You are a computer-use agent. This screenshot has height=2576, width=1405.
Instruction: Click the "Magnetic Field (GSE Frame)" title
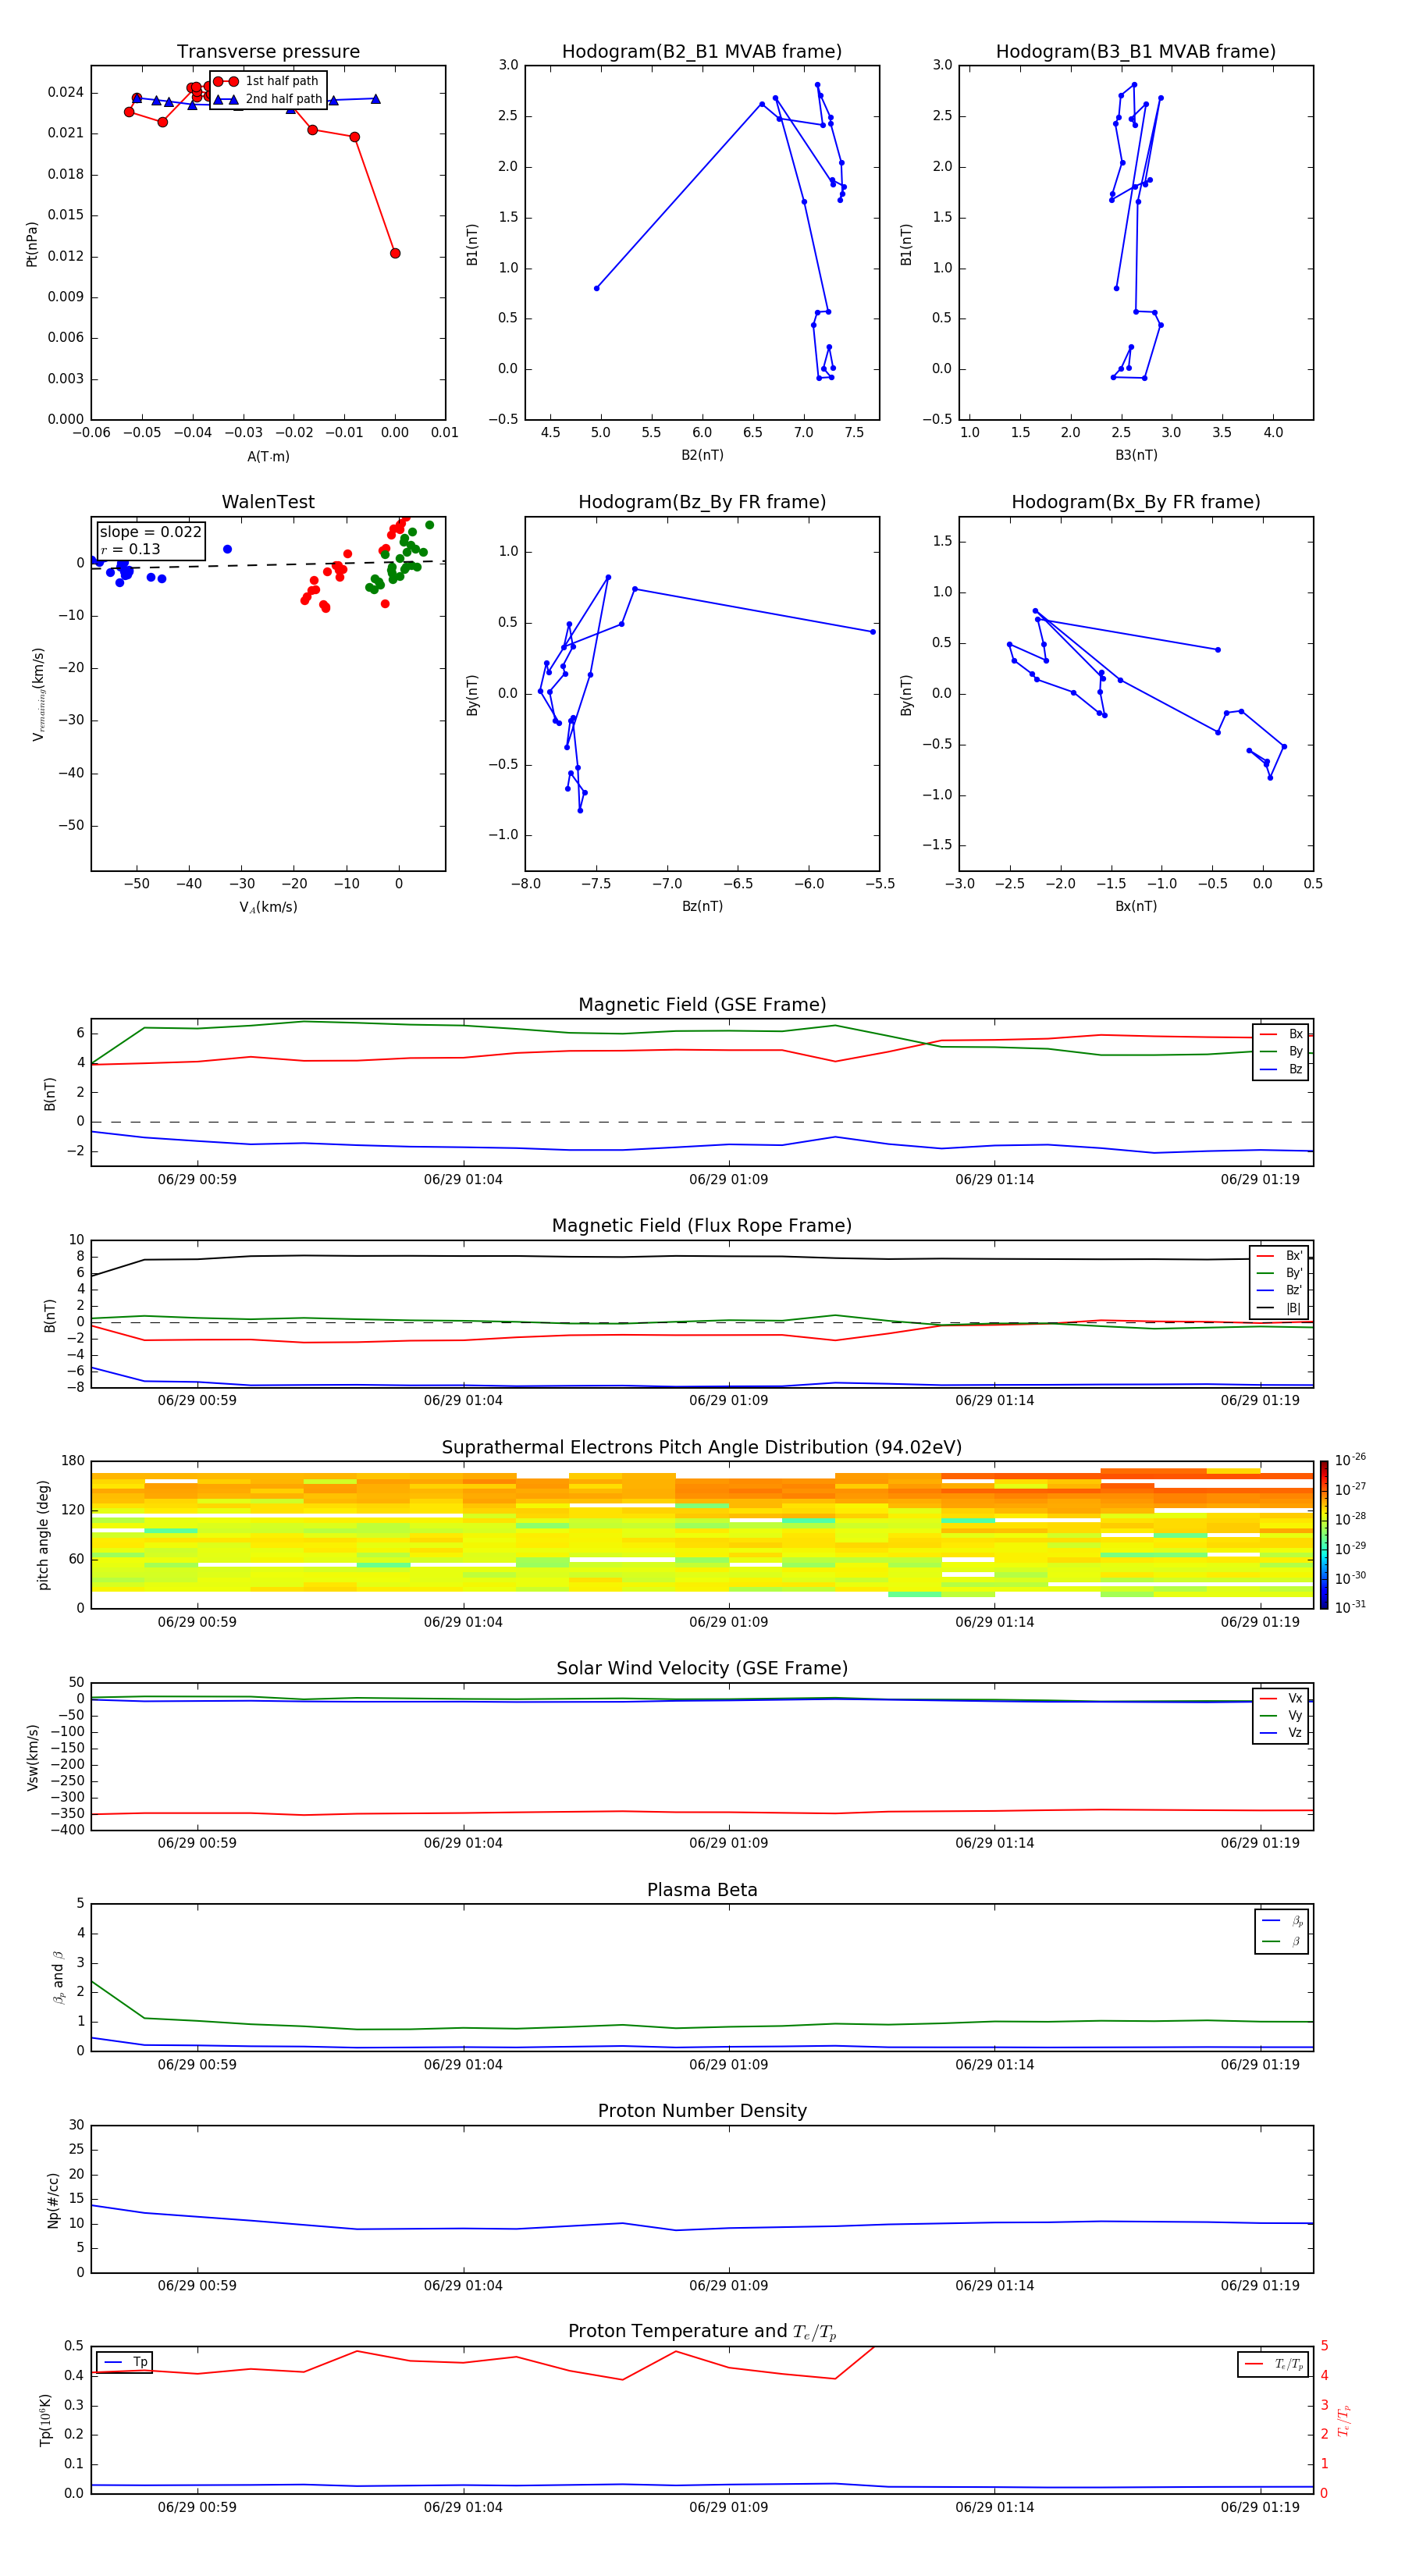(702, 1005)
